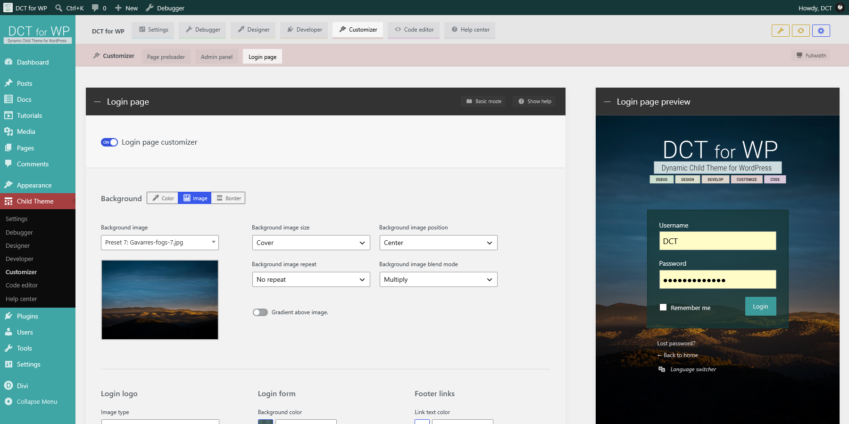The width and height of the screenshot is (849, 424).
Task: Open the Help center tab
Action: [x=470, y=30]
